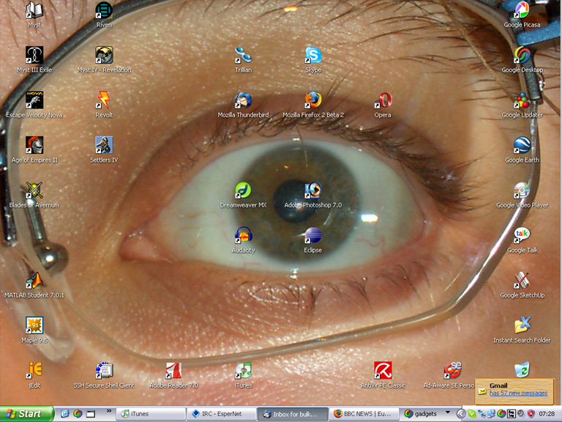
Task: Click the Escape Velocity Nova icon
Action: point(34,105)
